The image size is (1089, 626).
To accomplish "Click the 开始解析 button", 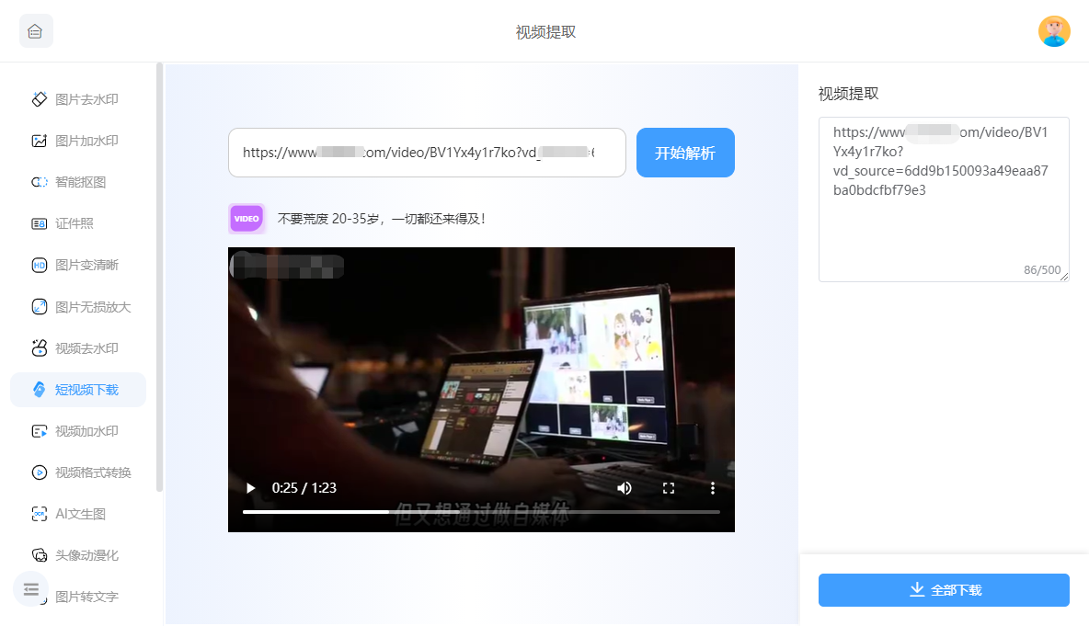I will [685, 153].
